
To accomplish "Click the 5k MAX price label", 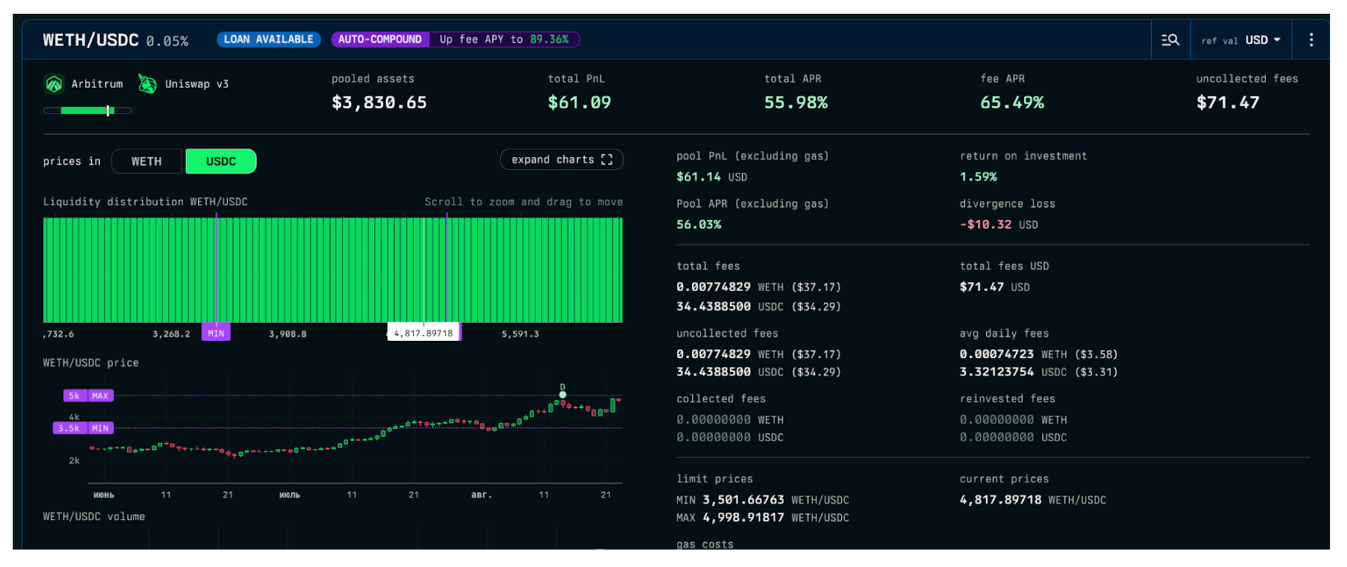I will pos(88,395).
